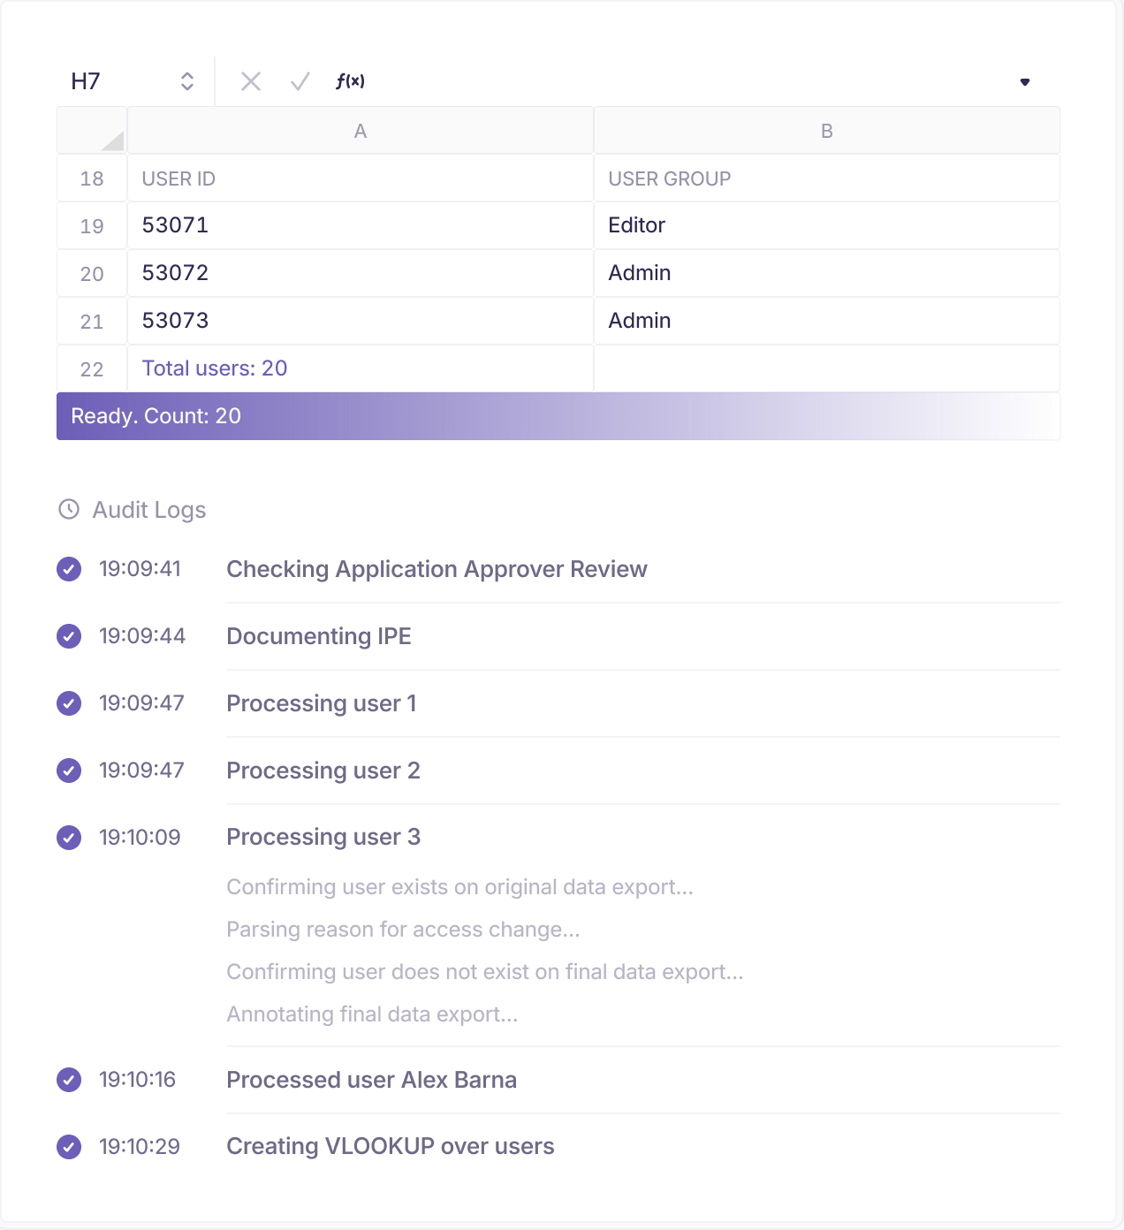The width and height of the screenshot is (1124, 1230).
Task: Click check icon beside Processing user 2
Action: point(69,771)
